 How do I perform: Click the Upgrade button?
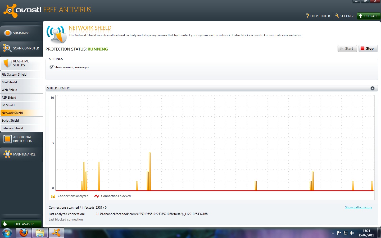[369, 16]
